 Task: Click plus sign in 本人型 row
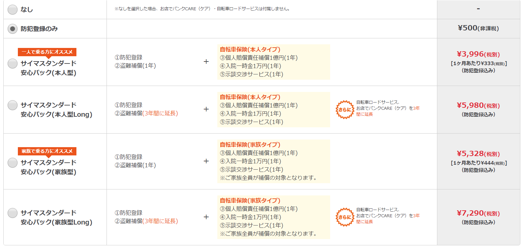[x=206, y=62]
